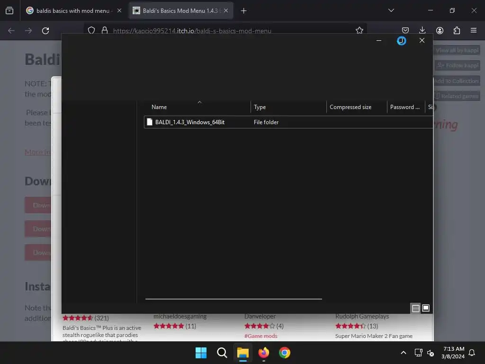Viewport: 485px width, 364px height.
Task: Switch to large icons view layout
Action: point(426,308)
